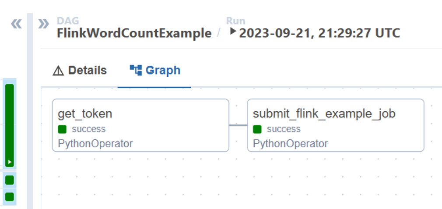Collapse the grid panel with the left double-chevron
442x209 pixels.
coord(16,24)
